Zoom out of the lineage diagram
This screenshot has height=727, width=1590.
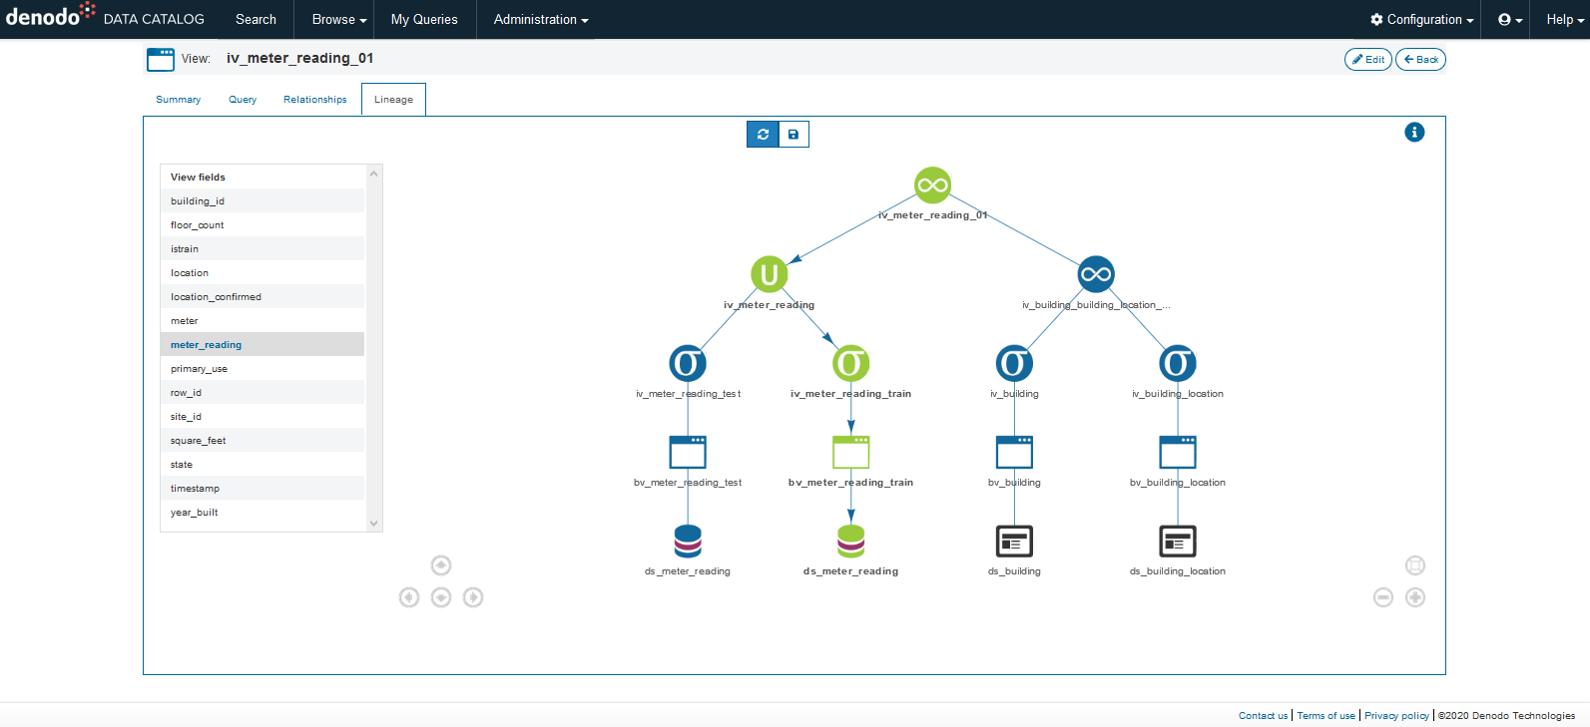[x=1383, y=597]
